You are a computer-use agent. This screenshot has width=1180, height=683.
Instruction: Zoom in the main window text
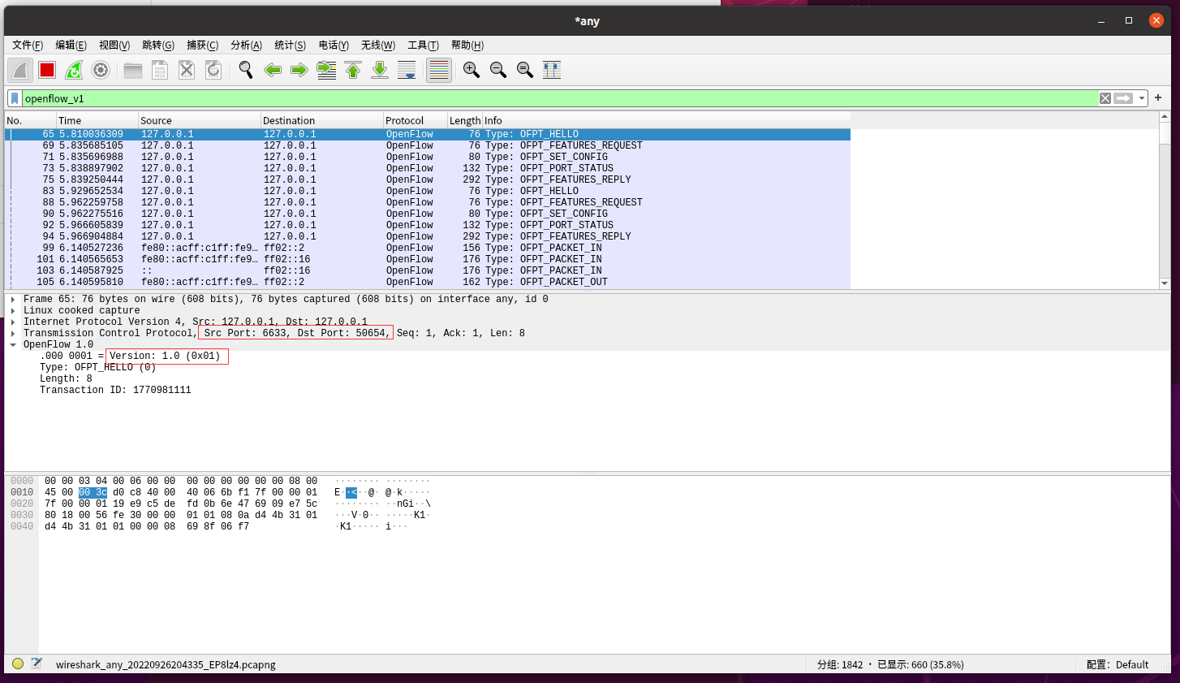click(472, 70)
